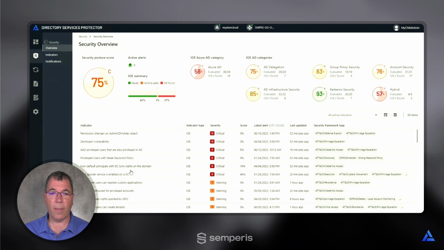This screenshot has width=444, height=250.
Task: Click the ATT&CK:Execution tag
Action: click(x=325, y=174)
